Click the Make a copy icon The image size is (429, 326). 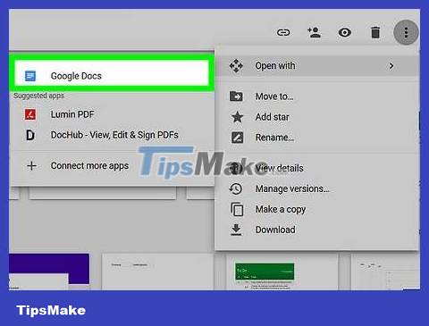(x=237, y=209)
